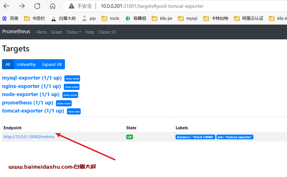
Task: Click the browser back arrow
Action: point(6,6)
